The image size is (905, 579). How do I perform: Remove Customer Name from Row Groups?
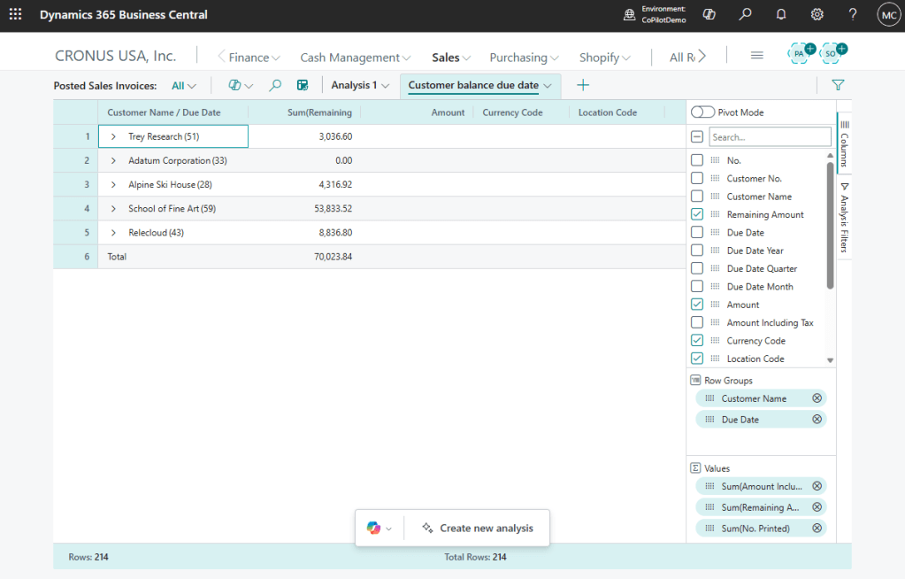(817, 398)
